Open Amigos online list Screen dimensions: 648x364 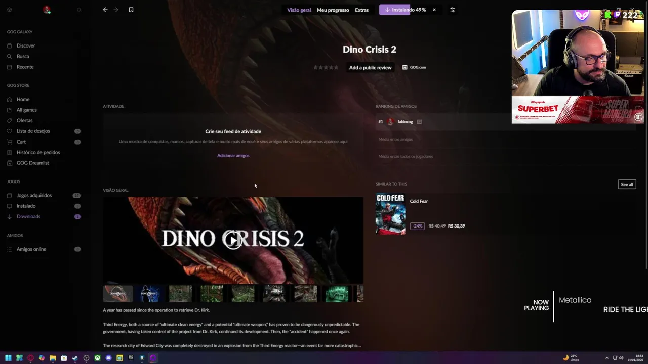point(31,249)
